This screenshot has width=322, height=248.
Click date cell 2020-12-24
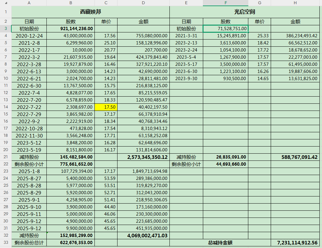point(29,36)
